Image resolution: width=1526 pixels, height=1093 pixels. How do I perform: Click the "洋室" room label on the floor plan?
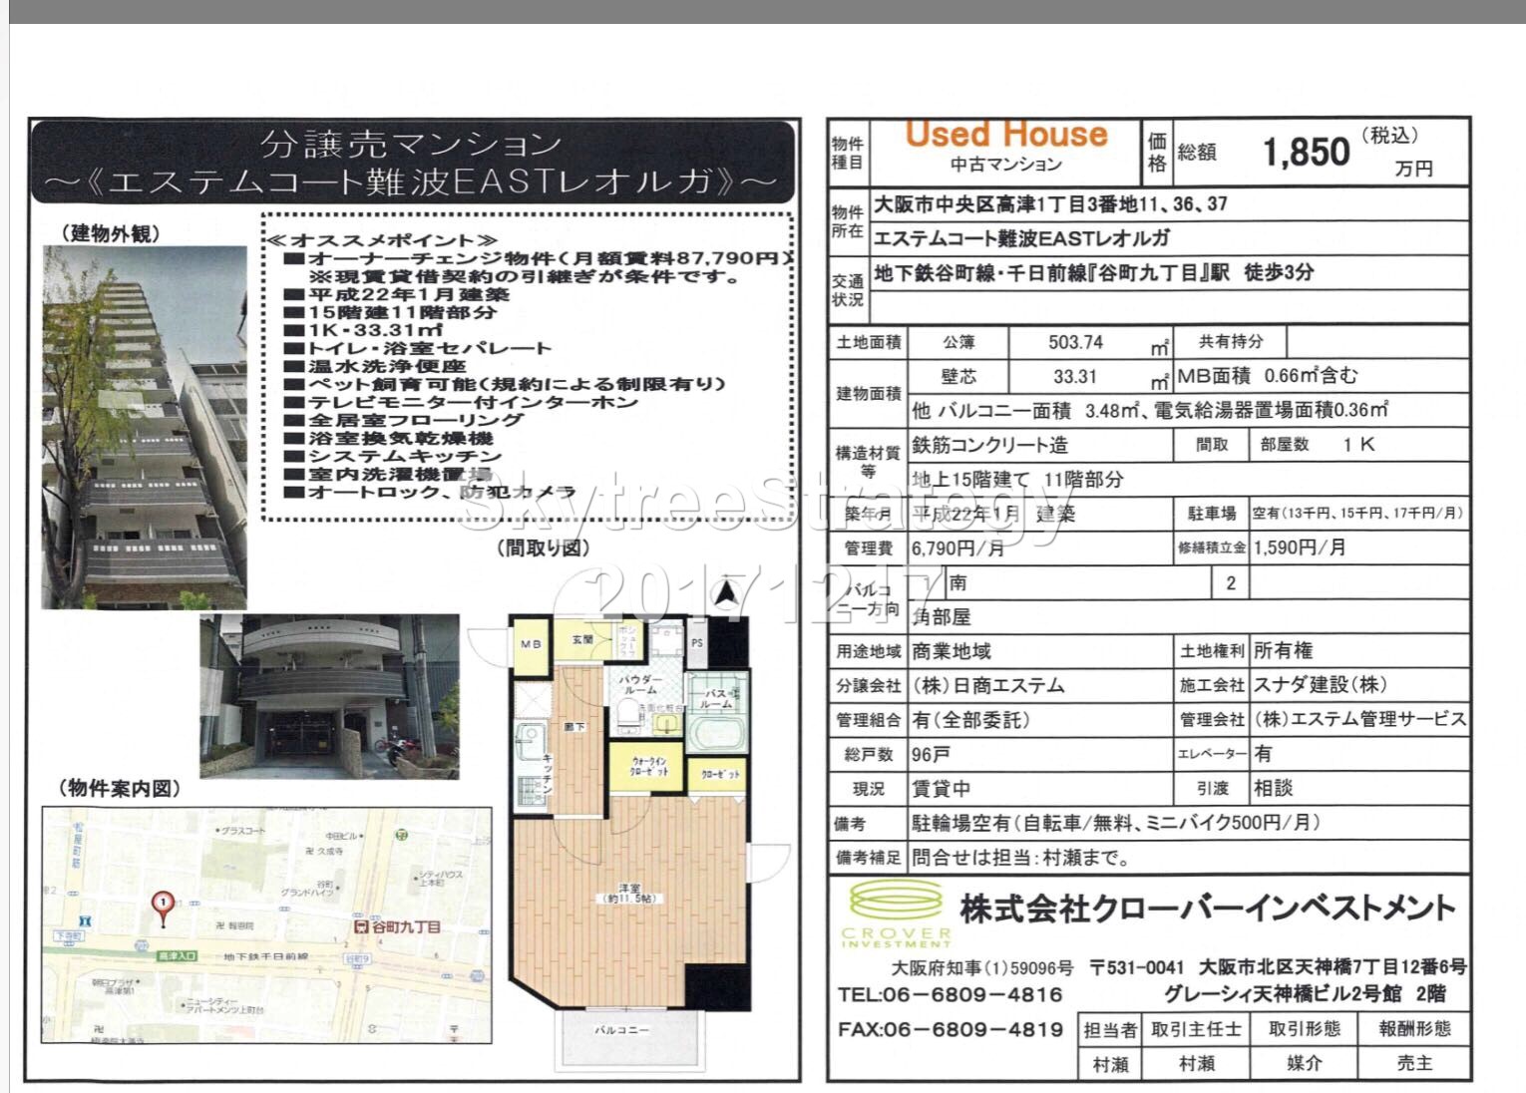[627, 888]
